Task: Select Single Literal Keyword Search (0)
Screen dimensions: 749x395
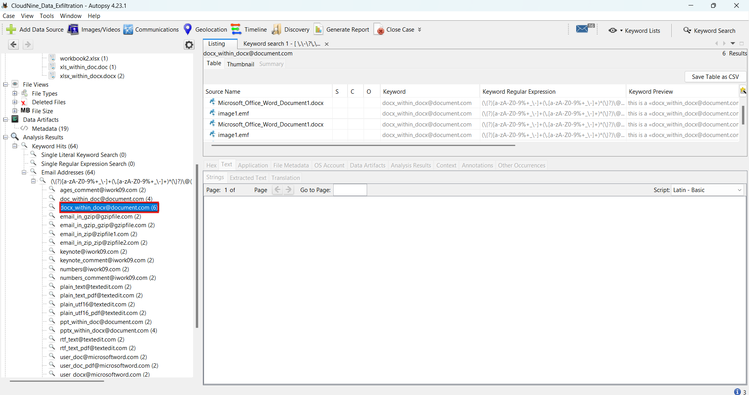Action: [84, 155]
